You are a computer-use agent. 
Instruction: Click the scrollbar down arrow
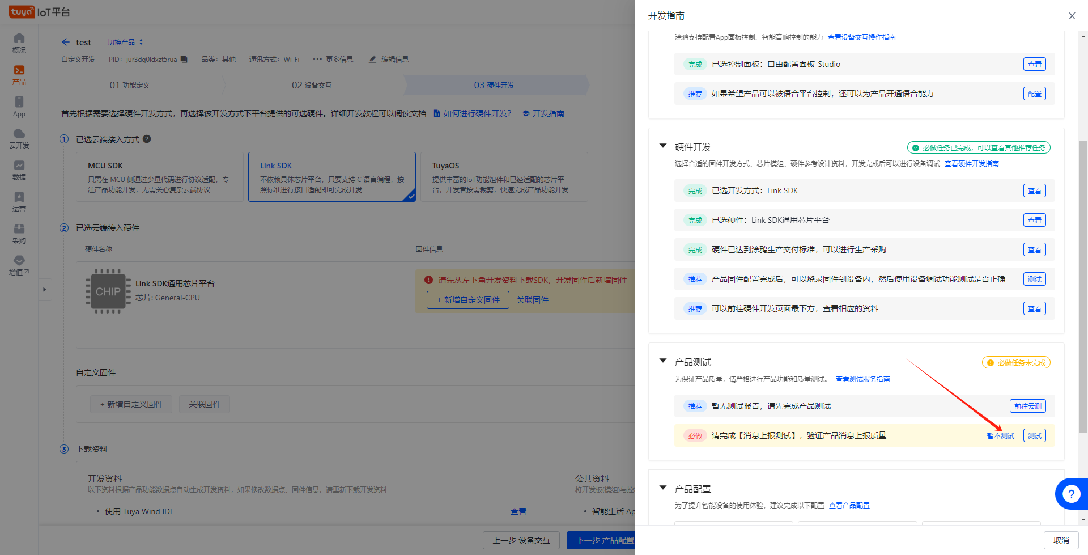pyautogui.click(x=1083, y=520)
